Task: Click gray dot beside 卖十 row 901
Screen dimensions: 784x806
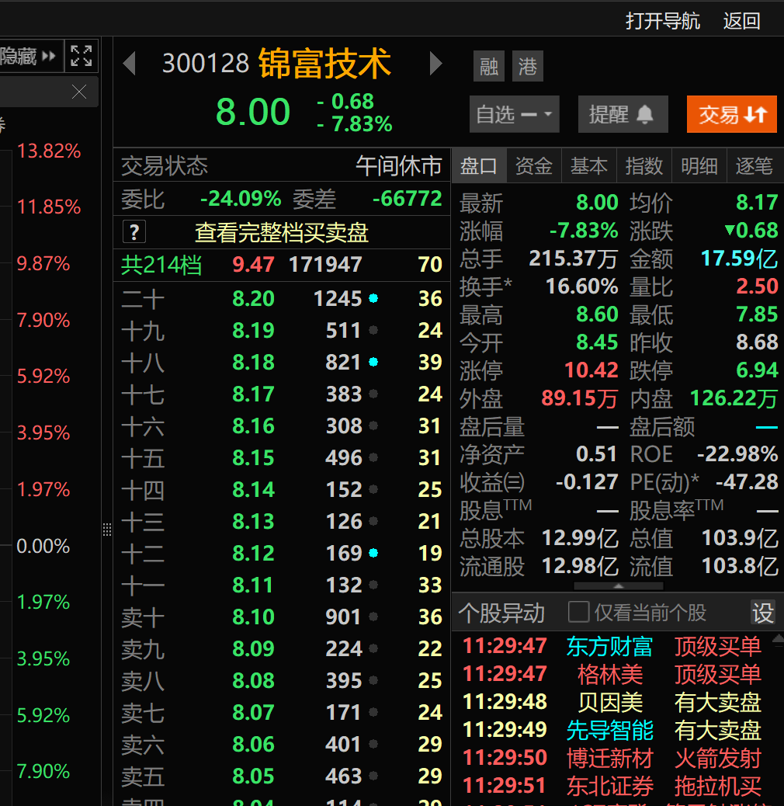Action: click(373, 617)
